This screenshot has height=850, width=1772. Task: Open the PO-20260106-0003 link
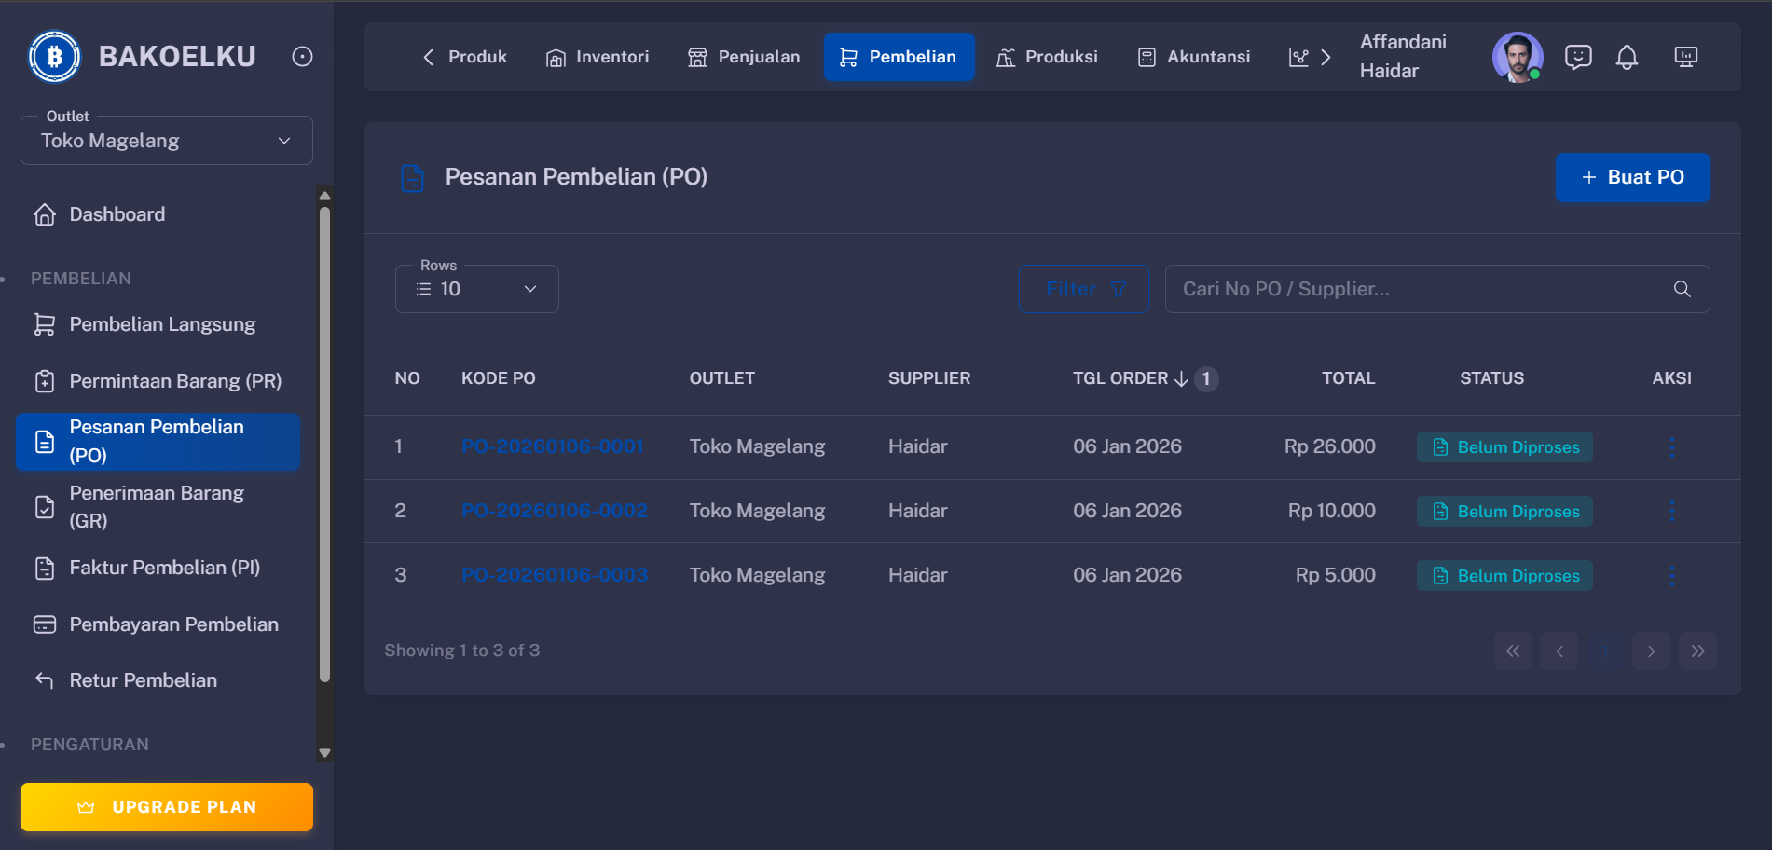coord(555,574)
